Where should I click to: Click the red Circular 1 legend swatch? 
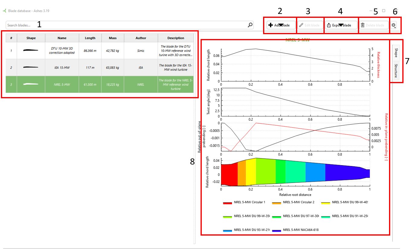tap(227, 203)
